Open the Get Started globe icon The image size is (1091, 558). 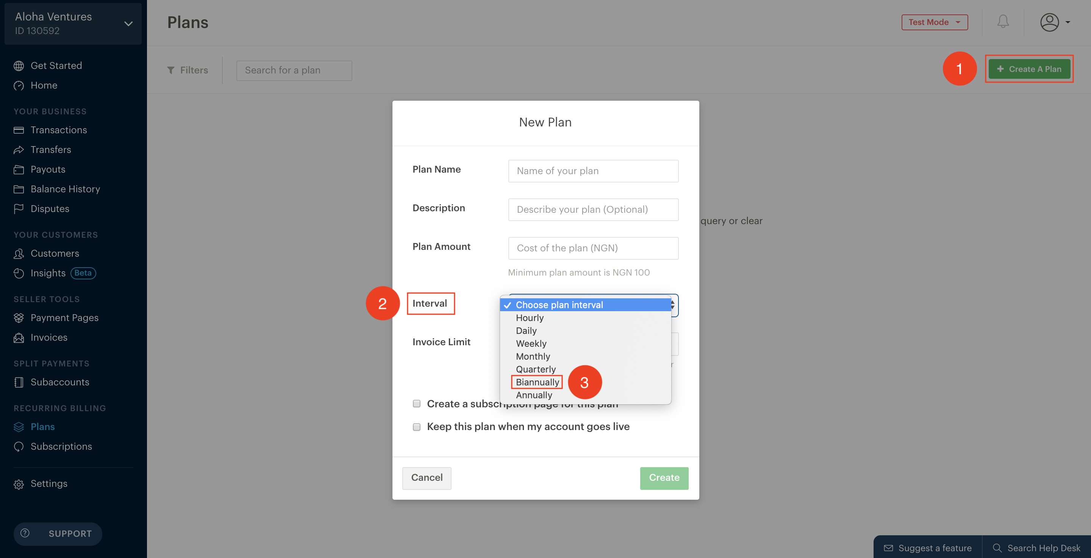click(19, 65)
